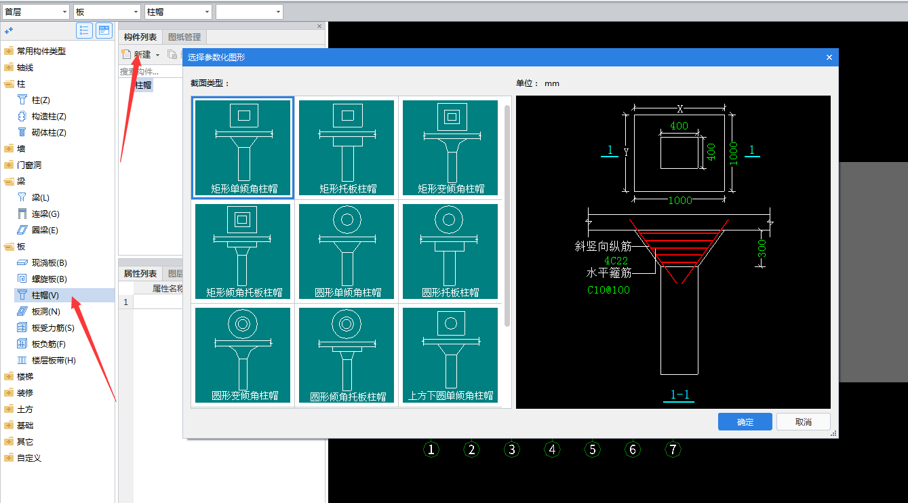Viewport: 908px width, 503px height.
Task: Choose 上方下圆单倾角柱帽 section type
Action: (x=451, y=355)
